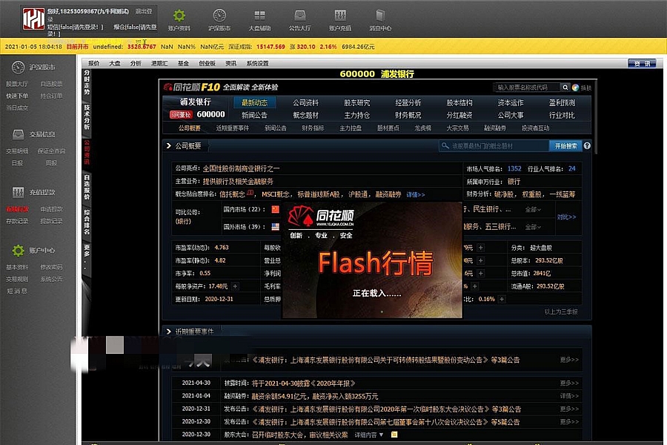This screenshot has height=445, width=667.
Task: Open the 全部 dropdown in 国外市场 row
Action: coord(533,227)
